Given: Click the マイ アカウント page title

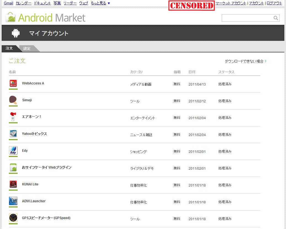Looking at the screenshot, I should 49,33.
